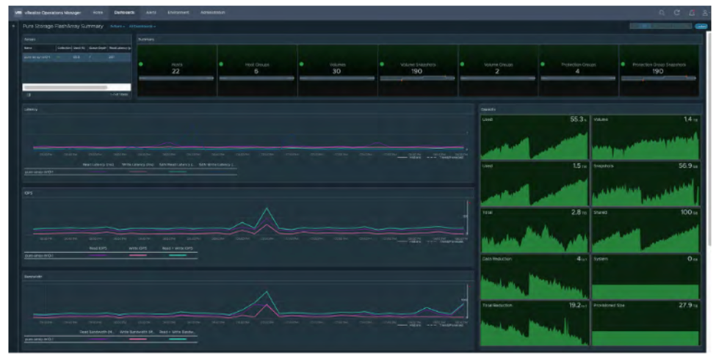Image resolution: width=716 pixels, height=358 pixels.
Task: Click the Host Groups 6 summary card
Action: pyautogui.click(x=258, y=70)
